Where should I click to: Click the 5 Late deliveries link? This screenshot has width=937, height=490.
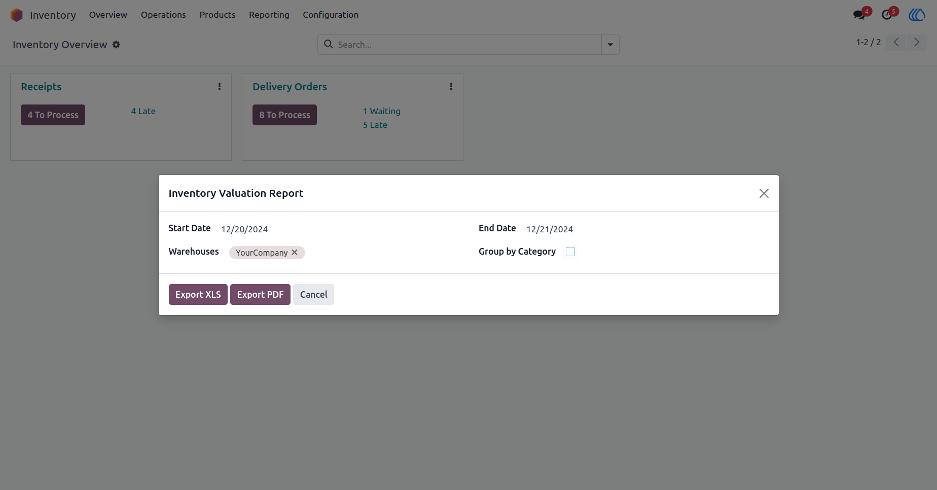[x=375, y=125]
